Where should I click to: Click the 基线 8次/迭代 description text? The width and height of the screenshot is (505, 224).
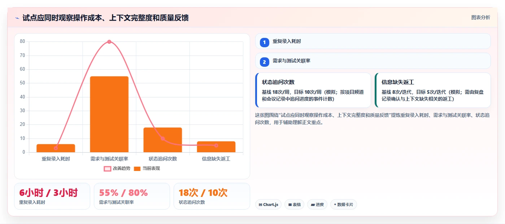(432, 95)
